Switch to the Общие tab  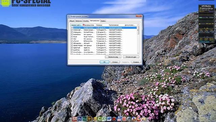[72, 21]
